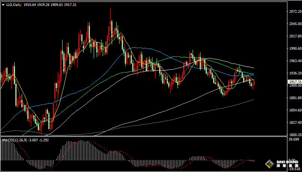Viewport: 302px width, 172px height.
Task: Click the 1854.60 price axis label
Action: 295,110
